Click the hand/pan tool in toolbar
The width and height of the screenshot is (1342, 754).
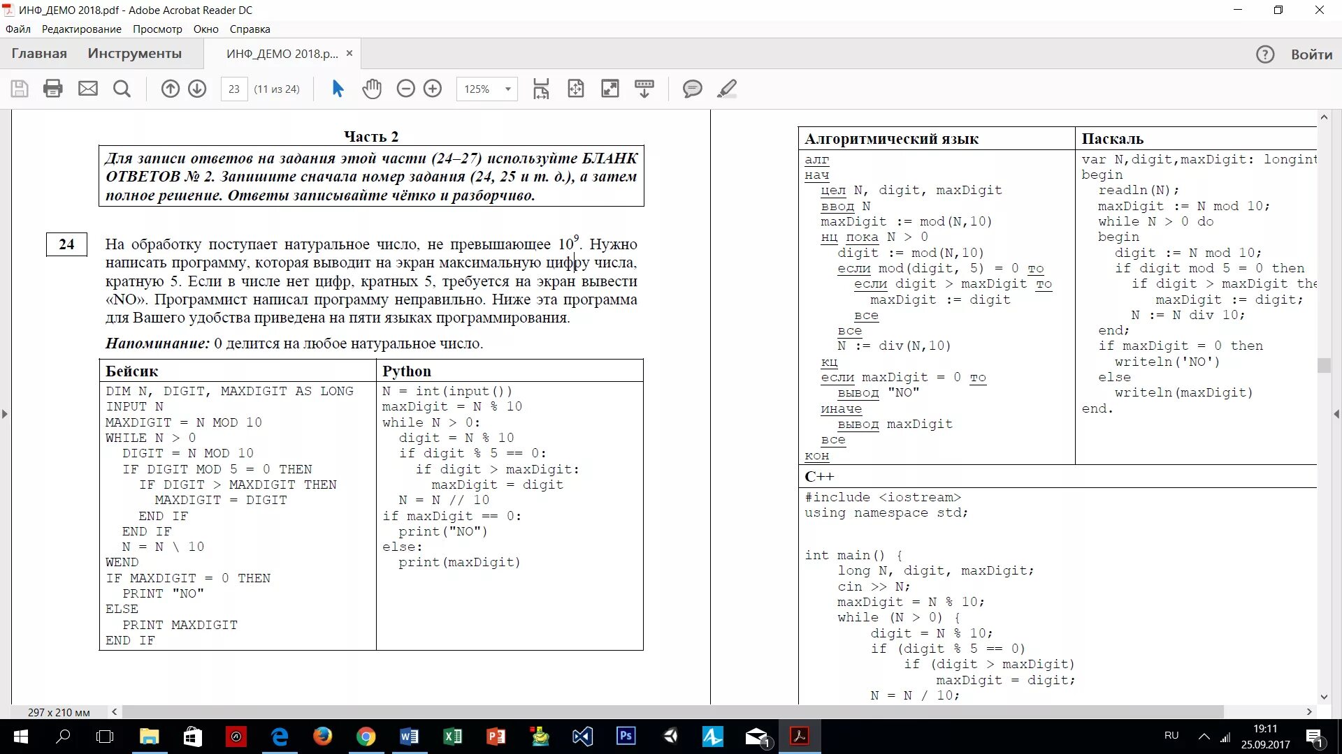click(371, 87)
